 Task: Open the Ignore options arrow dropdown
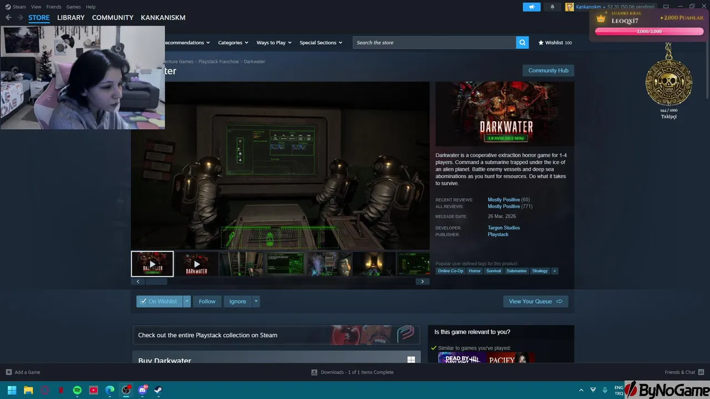coord(256,301)
